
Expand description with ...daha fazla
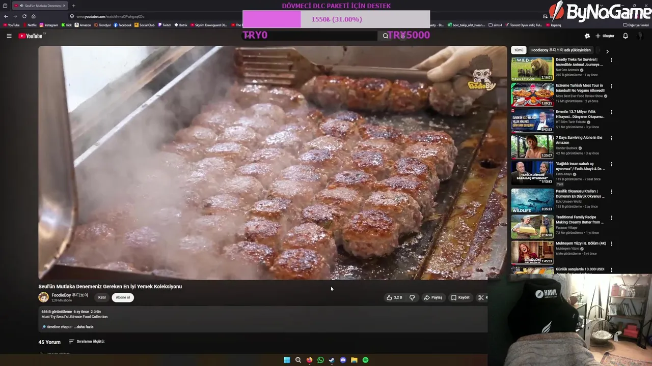coord(84,327)
